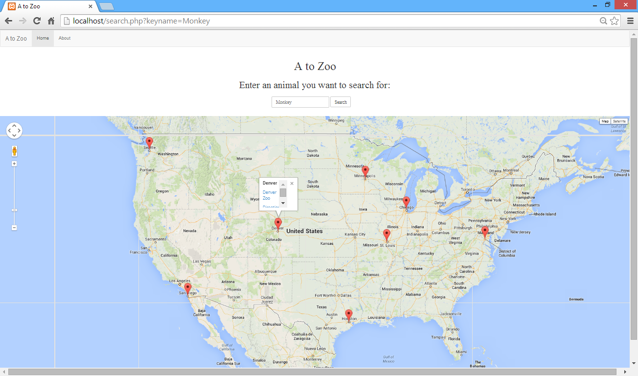Click the Search button

point(341,102)
